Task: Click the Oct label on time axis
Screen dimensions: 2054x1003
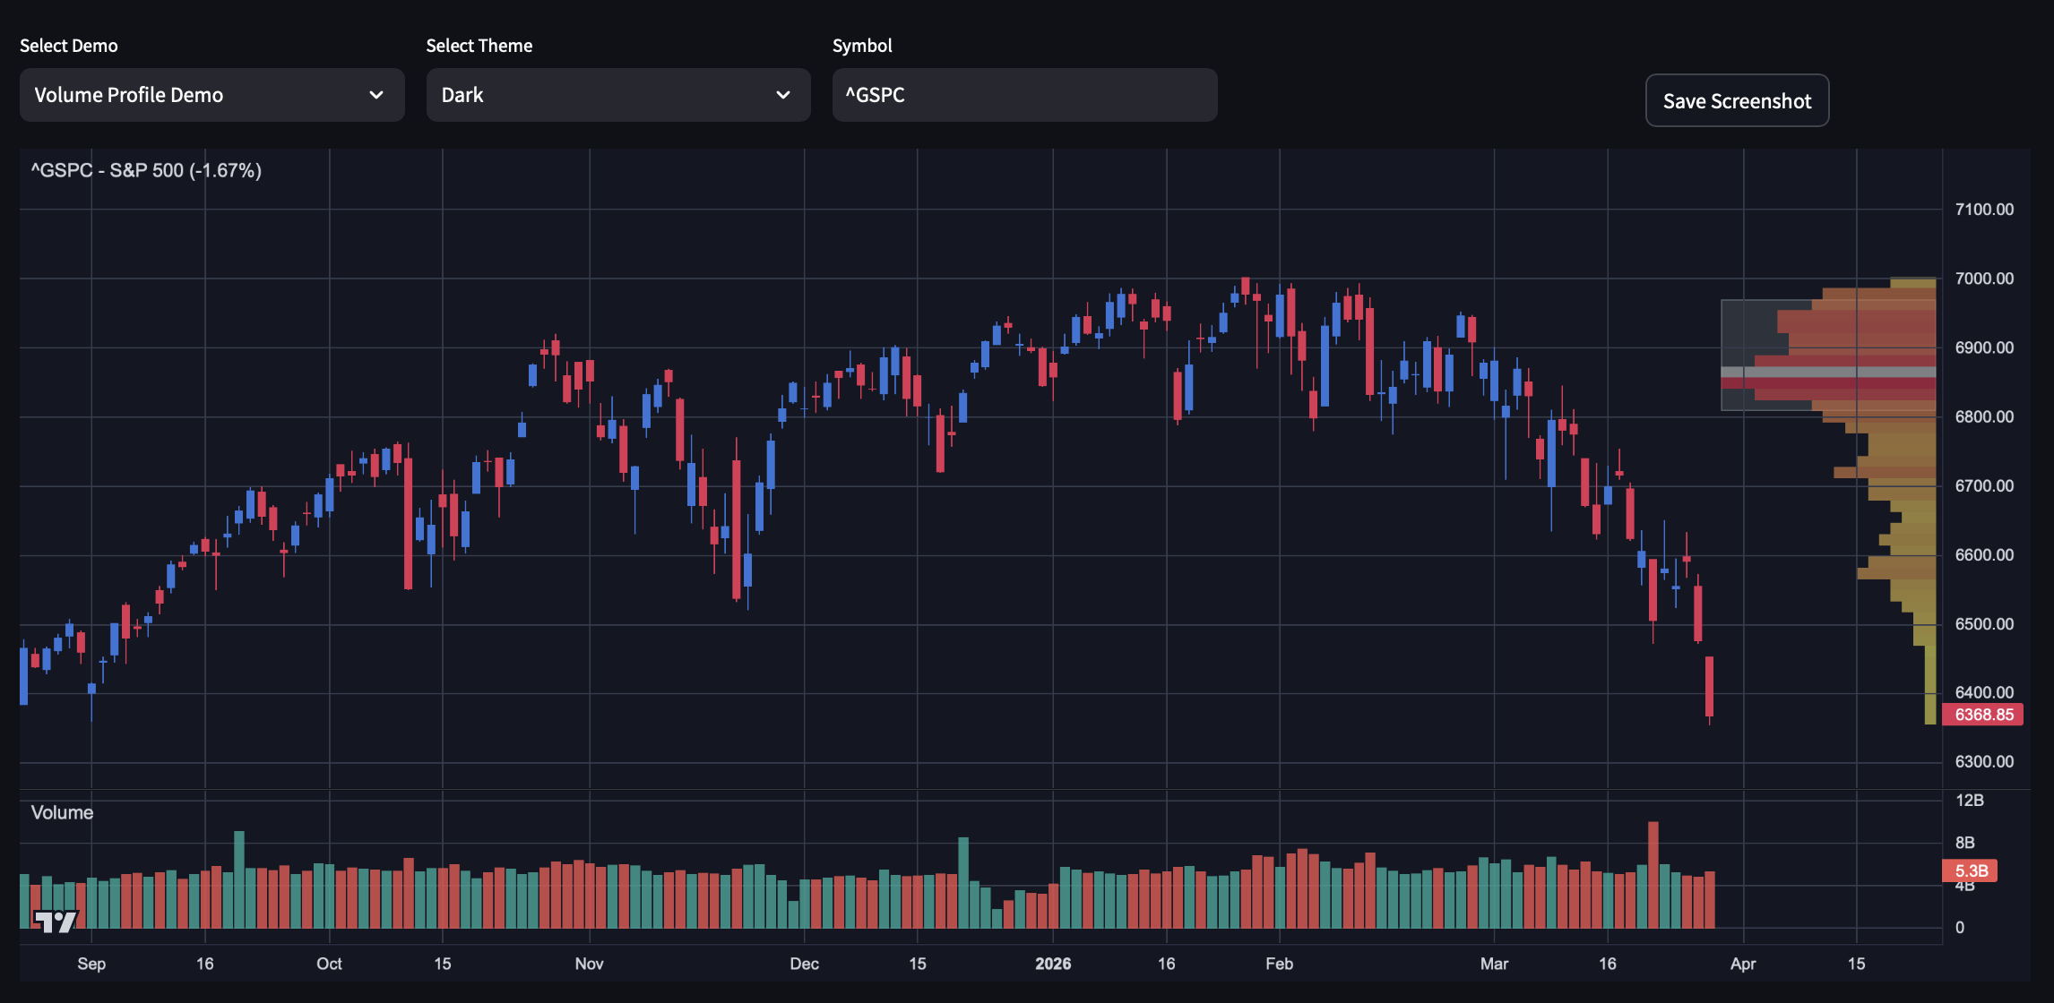Action: coord(329,964)
